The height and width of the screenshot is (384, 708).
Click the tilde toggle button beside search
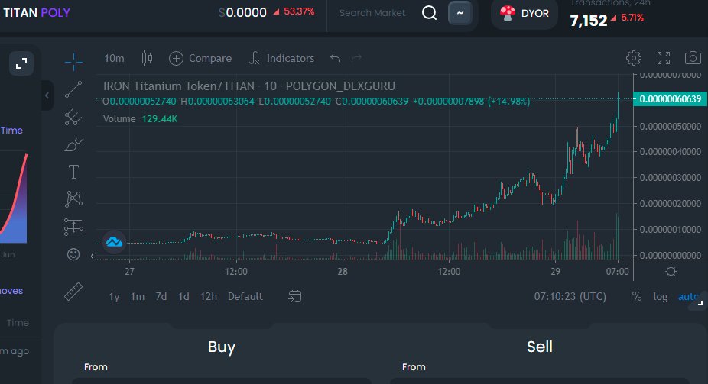coord(460,13)
